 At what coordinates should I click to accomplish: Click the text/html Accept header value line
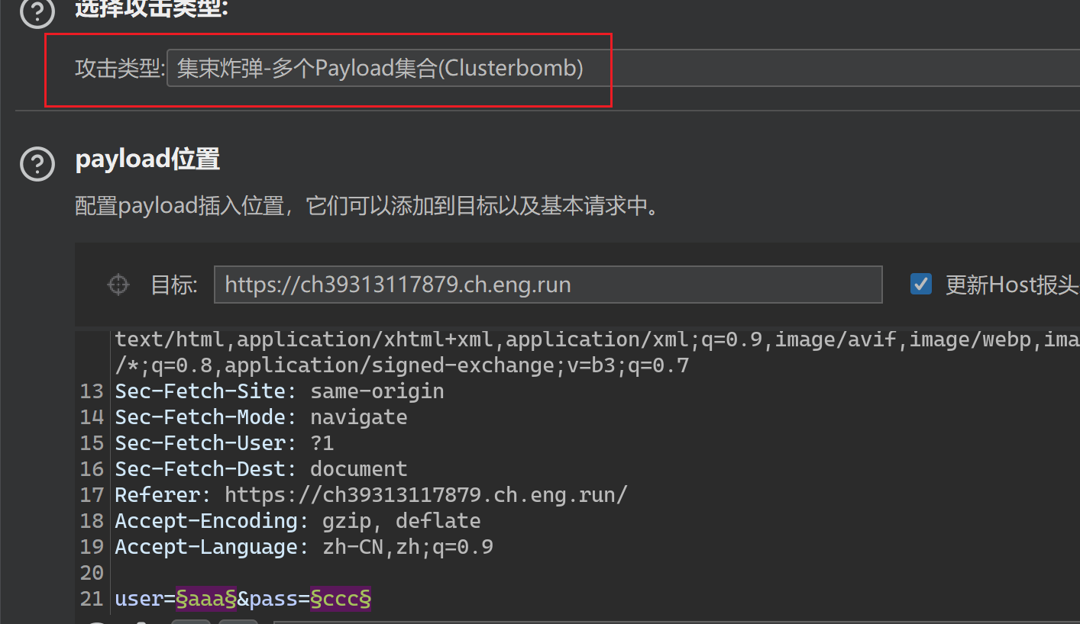point(597,339)
